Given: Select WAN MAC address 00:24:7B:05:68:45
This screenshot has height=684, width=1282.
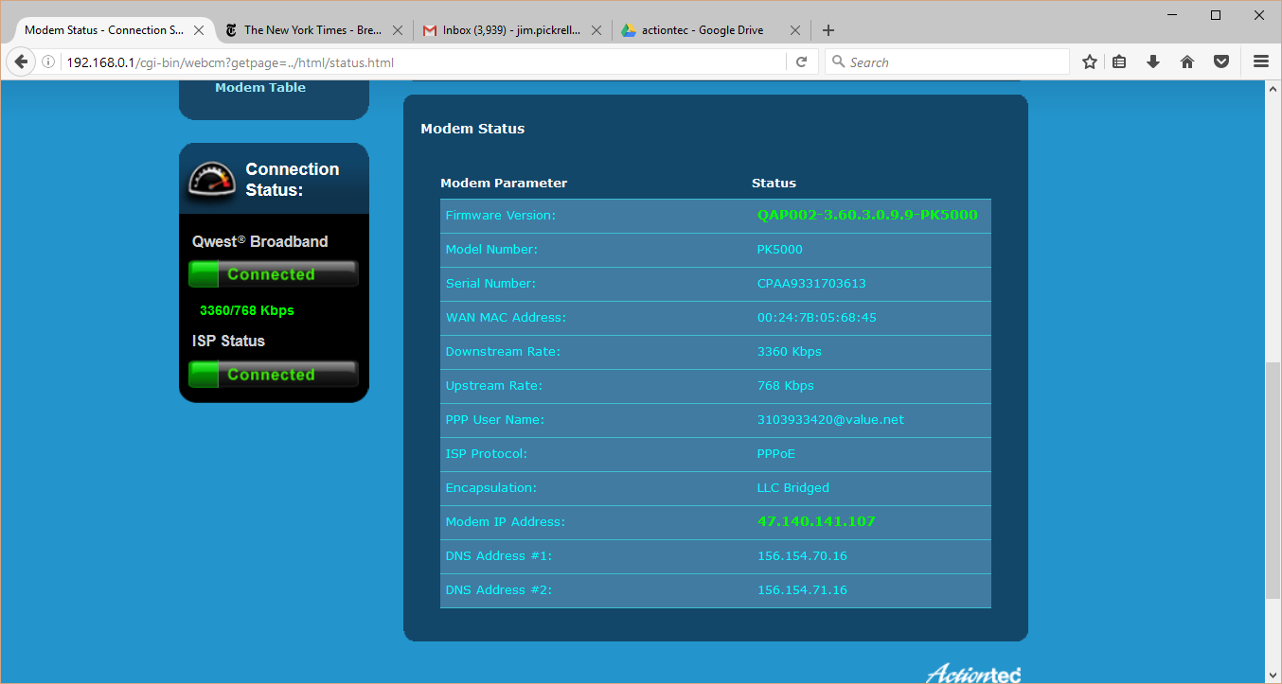Looking at the screenshot, I should [816, 318].
